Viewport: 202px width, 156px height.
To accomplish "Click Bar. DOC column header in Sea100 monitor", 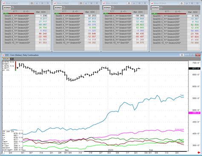I will click(x=138, y=12).
